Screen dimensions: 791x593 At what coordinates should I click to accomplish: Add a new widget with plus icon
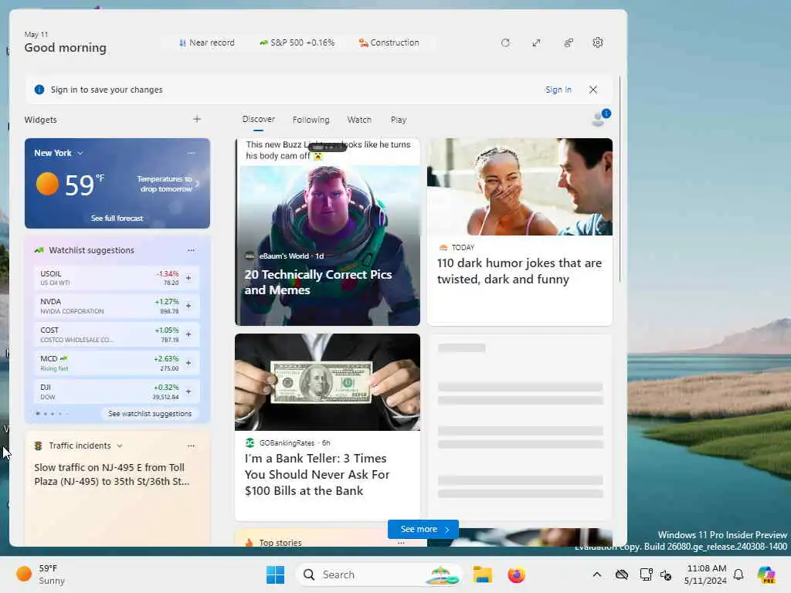197,119
